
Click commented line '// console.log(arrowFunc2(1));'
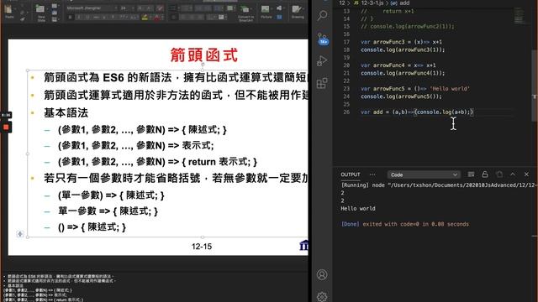407,26
